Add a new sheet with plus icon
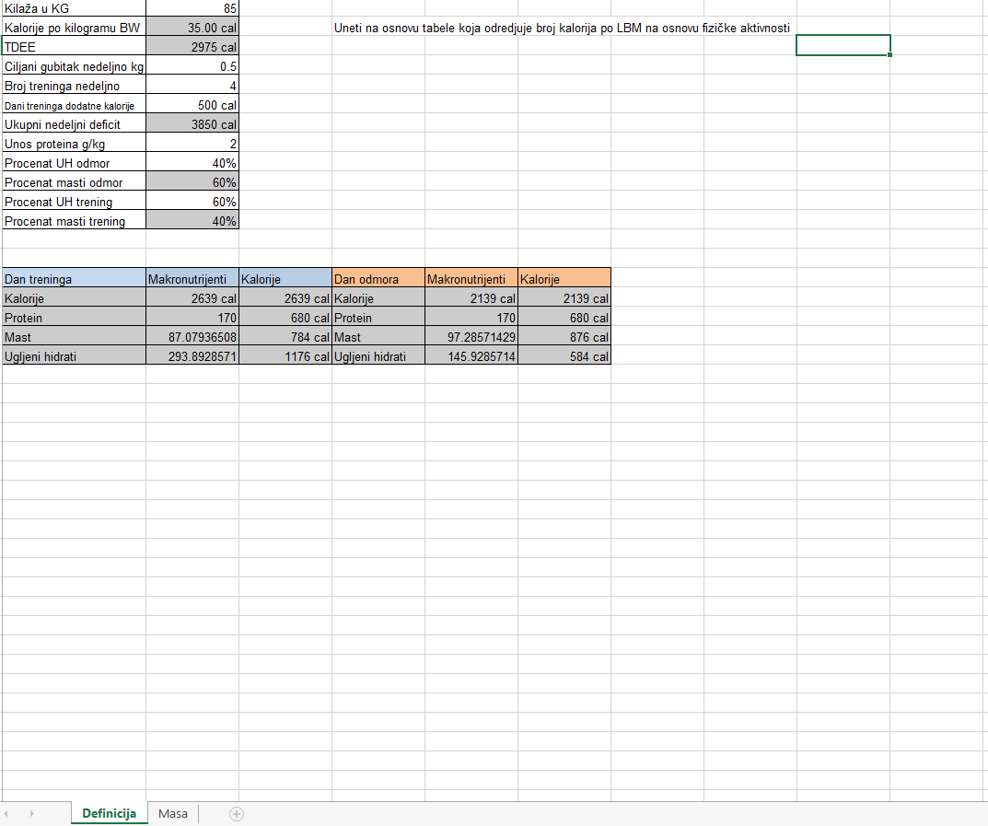Image resolution: width=988 pixels, height=826 pixels. (x=237, y=814)
